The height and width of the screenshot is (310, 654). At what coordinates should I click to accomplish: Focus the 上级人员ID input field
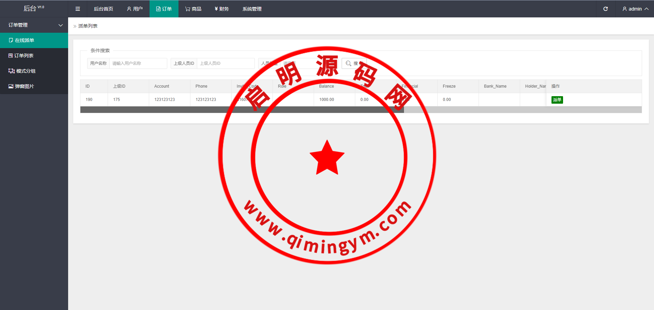pos(225,63)
